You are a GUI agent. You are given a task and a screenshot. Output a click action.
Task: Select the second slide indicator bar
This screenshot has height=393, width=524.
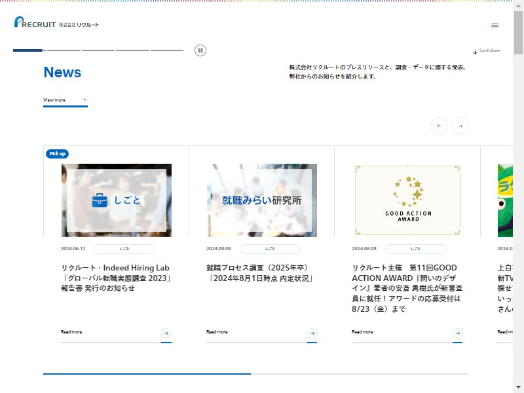(x=64, y=50)
